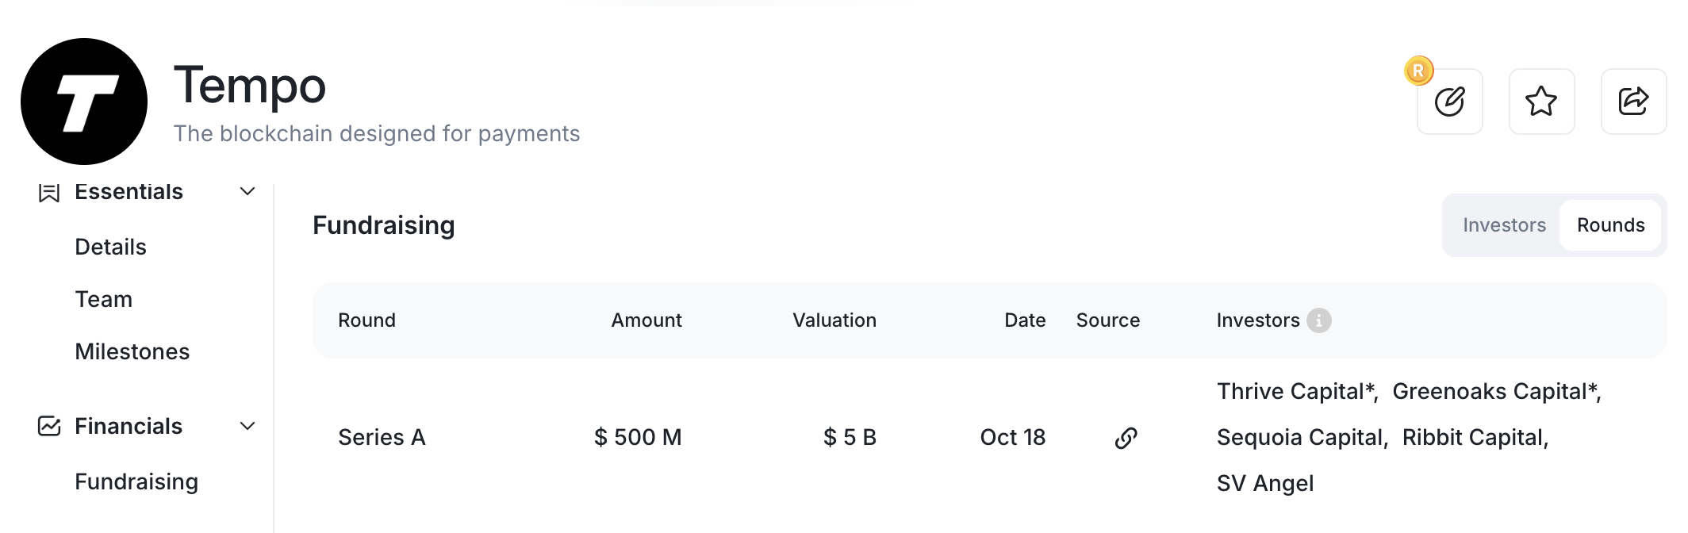Open the Thrive Capital investor link
This screenshot has height=533, width=1688.
(x=1291, y=392)
